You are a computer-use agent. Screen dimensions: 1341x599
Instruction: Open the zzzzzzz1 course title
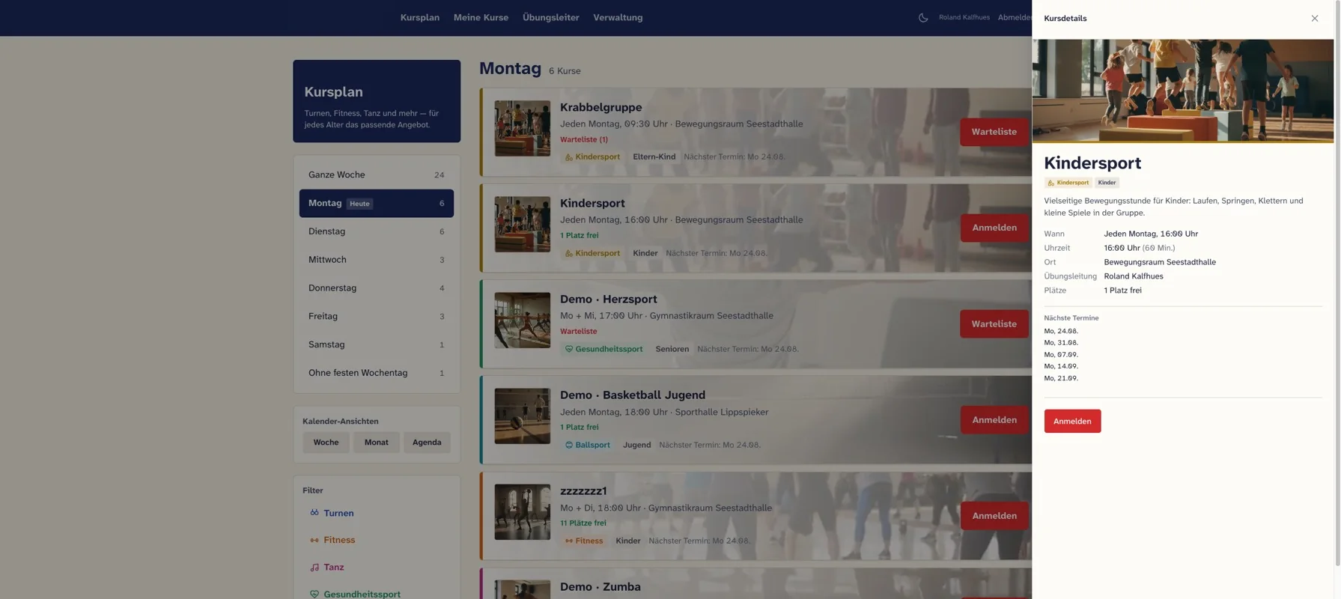[583, 491]
